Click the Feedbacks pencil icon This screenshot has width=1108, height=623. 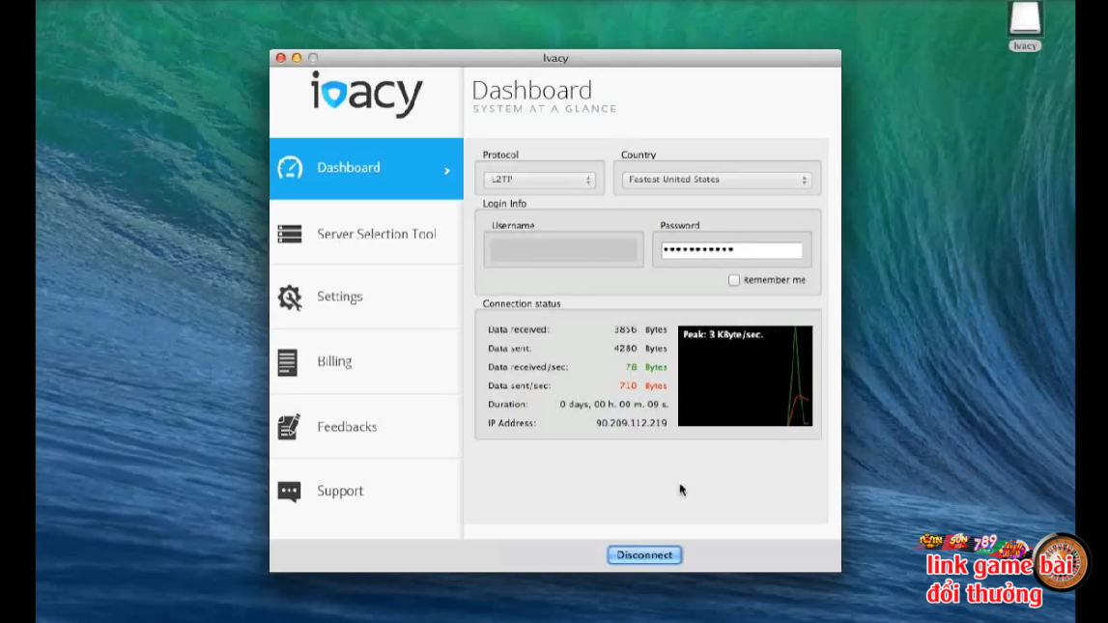pos(289,427)
